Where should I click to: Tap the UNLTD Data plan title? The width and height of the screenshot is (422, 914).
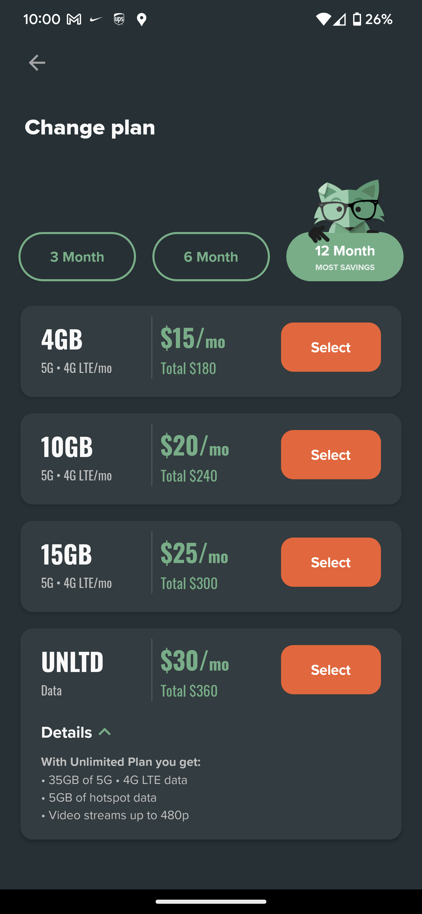pos(72,662)
